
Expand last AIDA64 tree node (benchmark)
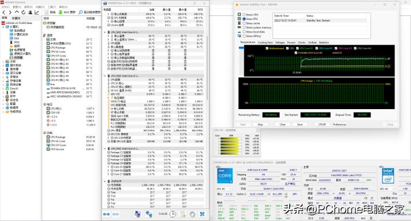click(3, 112)
